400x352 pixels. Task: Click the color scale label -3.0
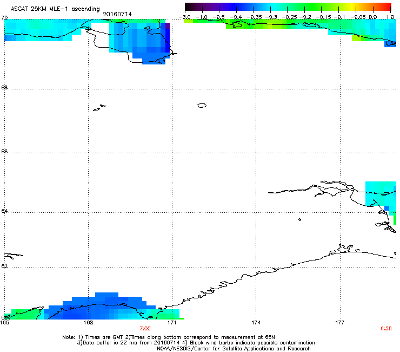coord(184,17)
